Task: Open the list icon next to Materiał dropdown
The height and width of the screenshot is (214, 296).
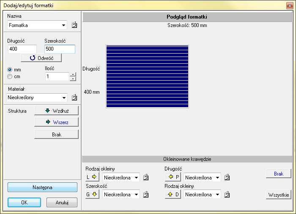Action: click(74, 98)
